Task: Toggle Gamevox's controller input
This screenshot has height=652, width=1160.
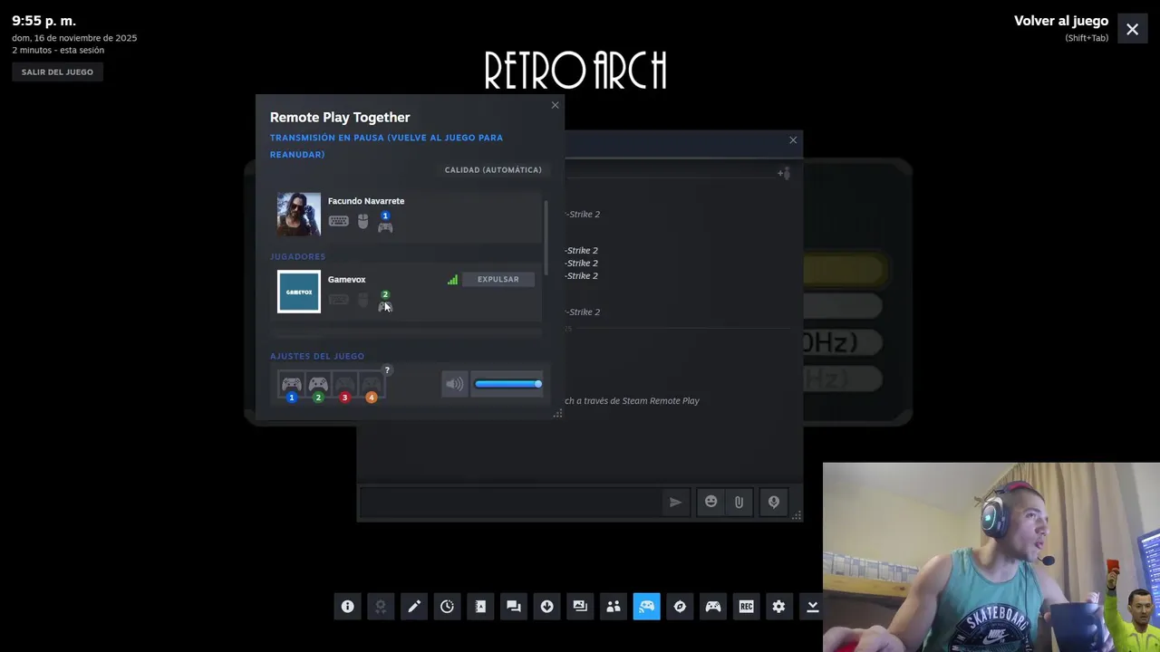Action: 385,302
